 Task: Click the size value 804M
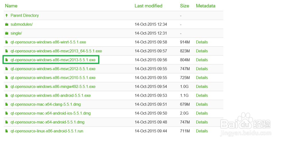coord(185,60)
